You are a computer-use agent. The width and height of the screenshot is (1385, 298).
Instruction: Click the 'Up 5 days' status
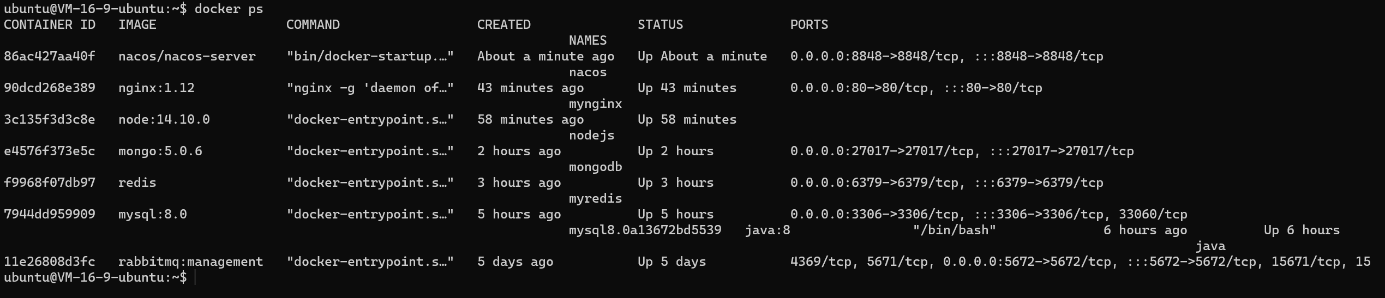[x=671, y=262]
